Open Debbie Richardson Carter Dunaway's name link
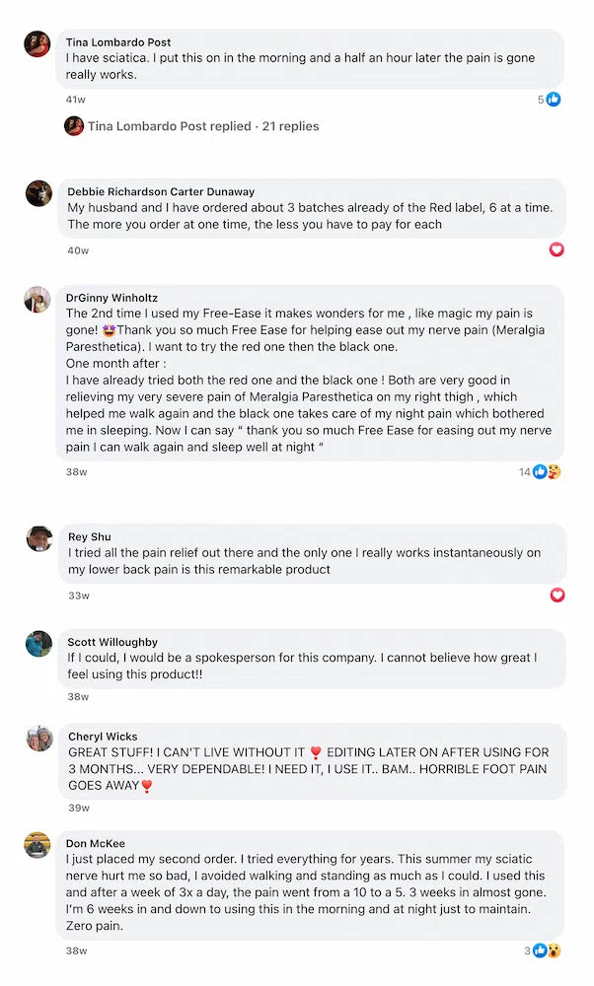The width and height of the screenshot is (594, 986). click(x=161, y=191)
